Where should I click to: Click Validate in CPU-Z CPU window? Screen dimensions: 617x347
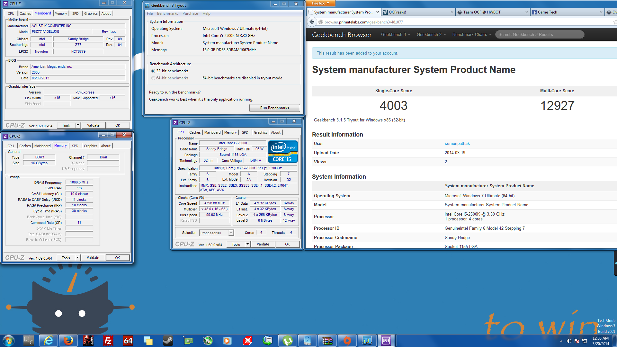coord(263,244)
